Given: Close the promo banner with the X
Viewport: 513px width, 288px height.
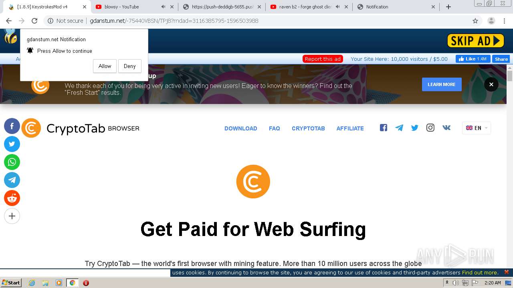Looking at the screenshot, I should 491,84.
